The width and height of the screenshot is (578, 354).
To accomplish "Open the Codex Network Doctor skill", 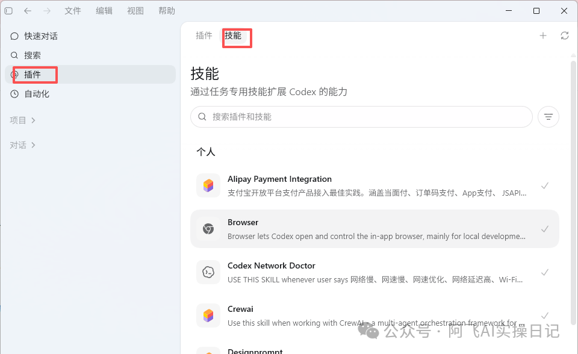I will click(374, 272).
